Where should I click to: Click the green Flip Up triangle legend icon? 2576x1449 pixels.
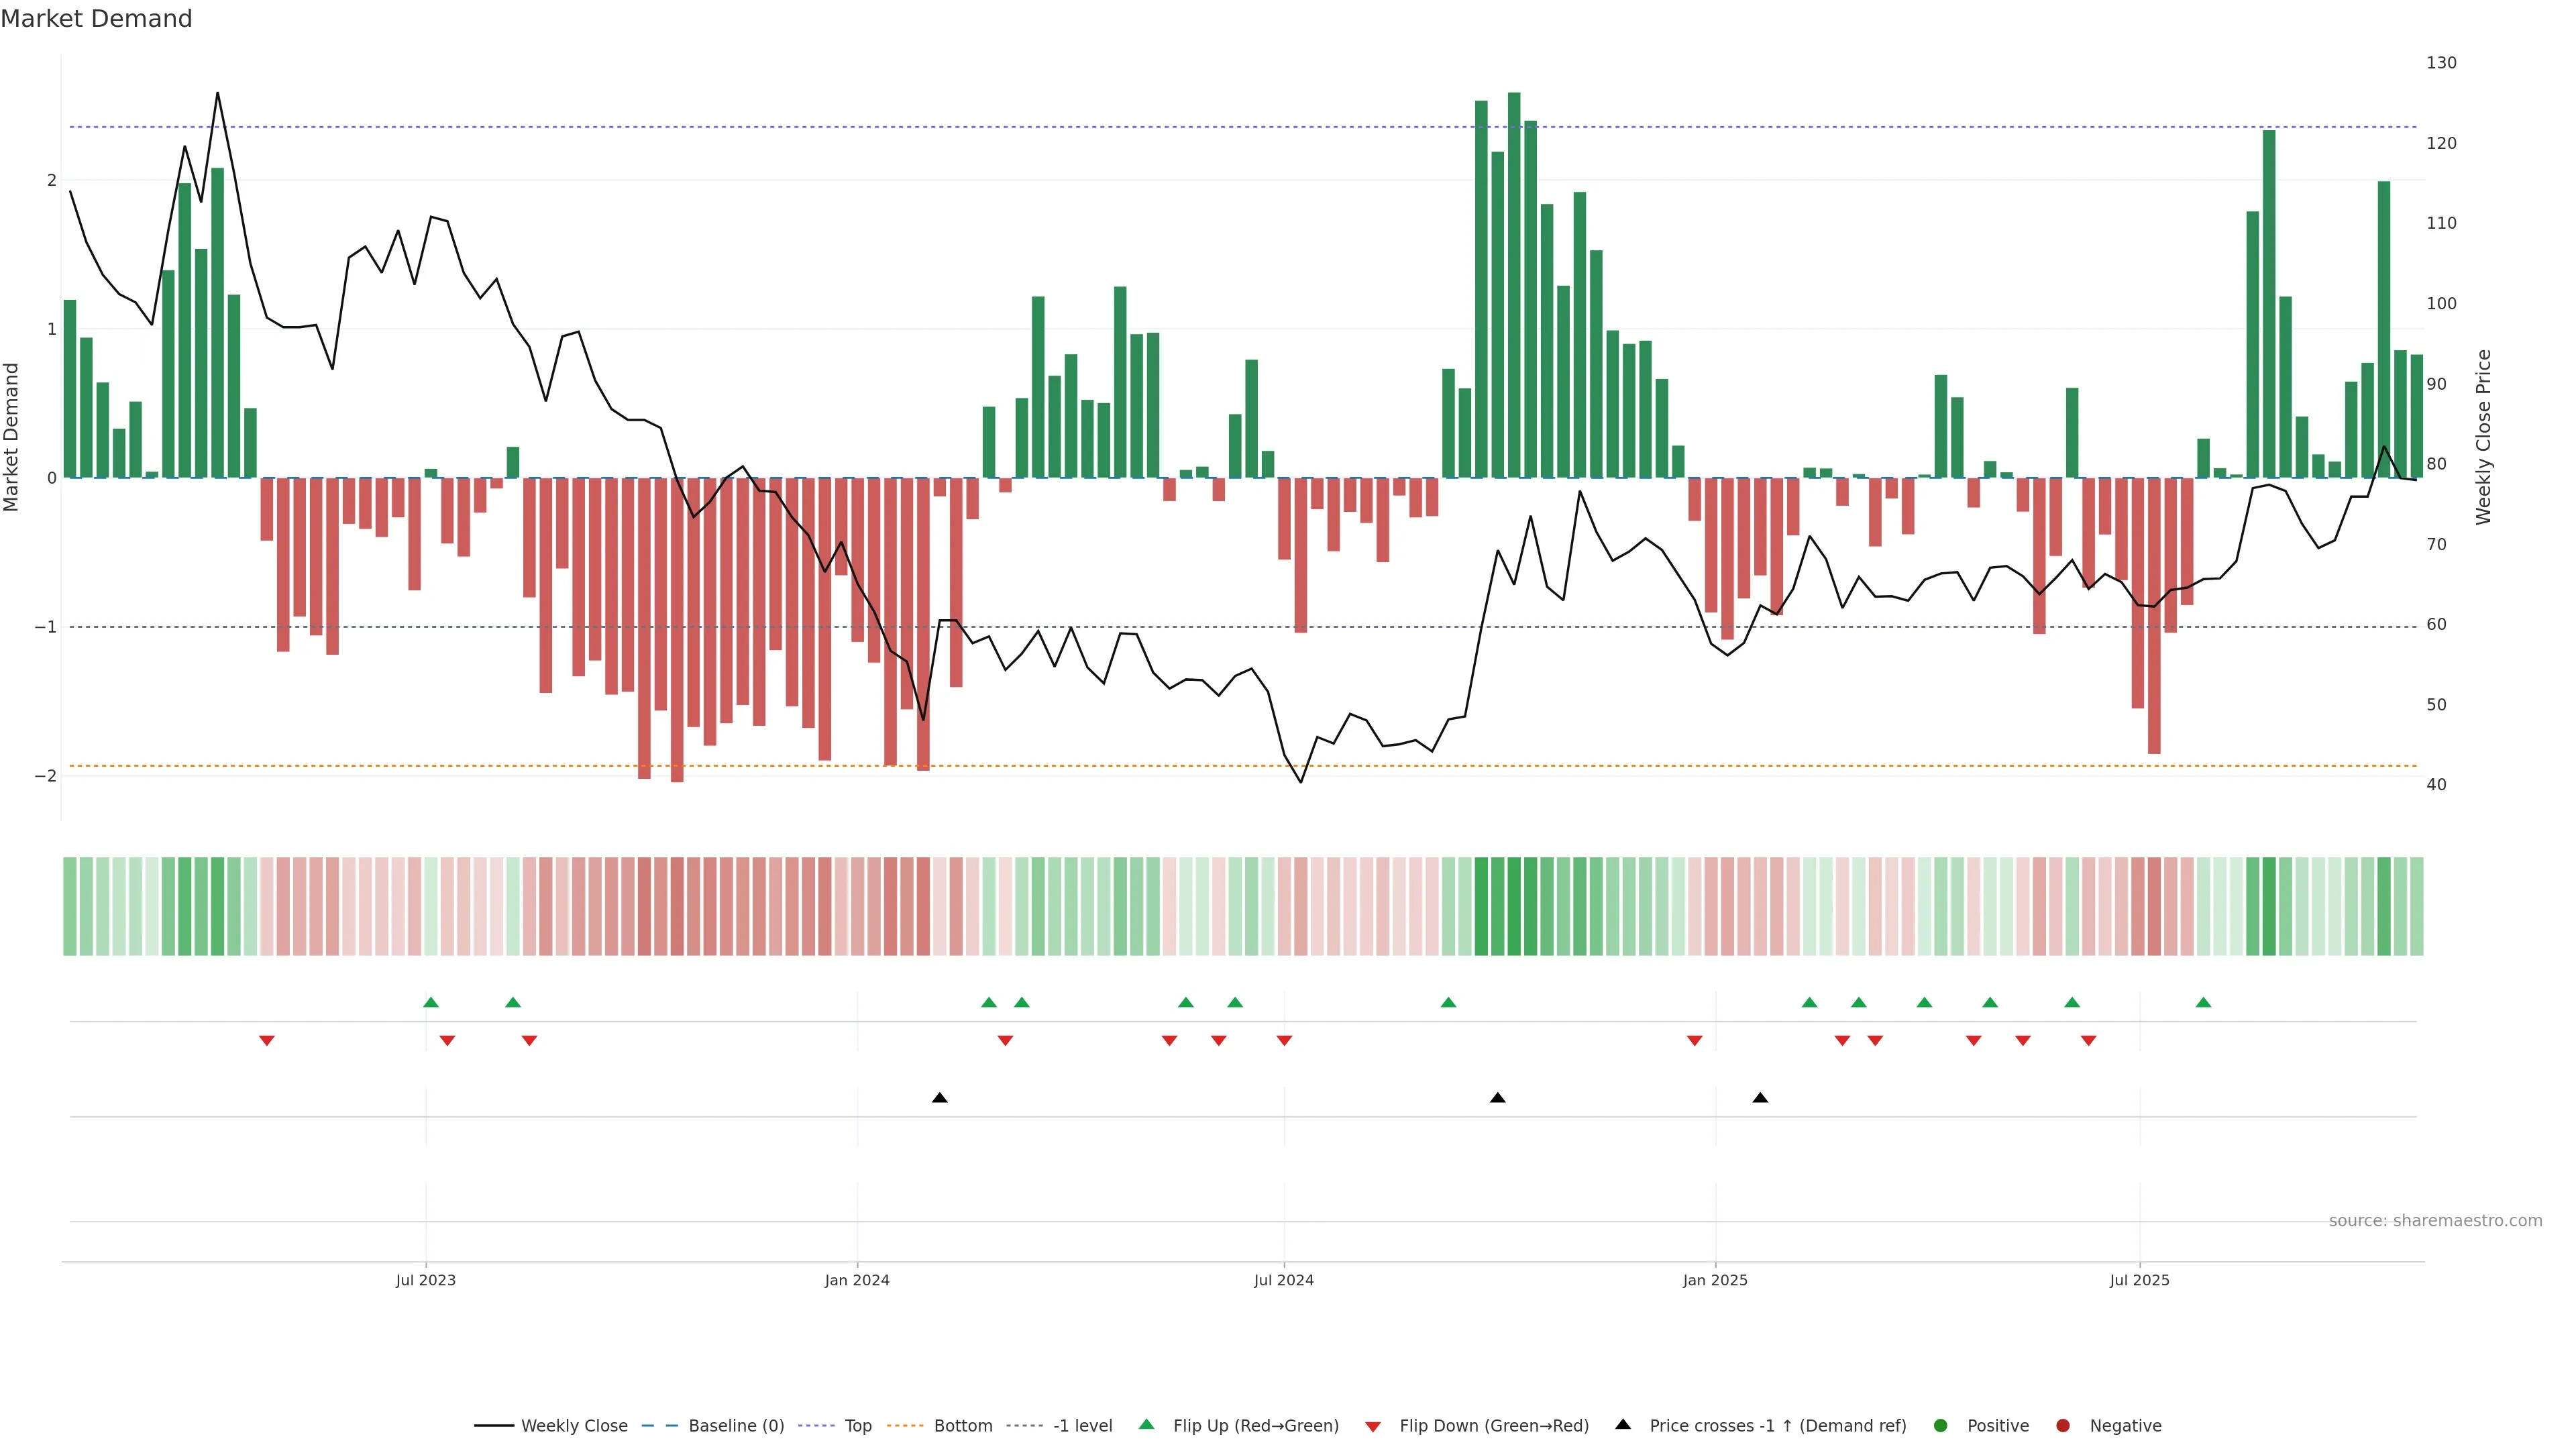click(x=1147, y=1425)
